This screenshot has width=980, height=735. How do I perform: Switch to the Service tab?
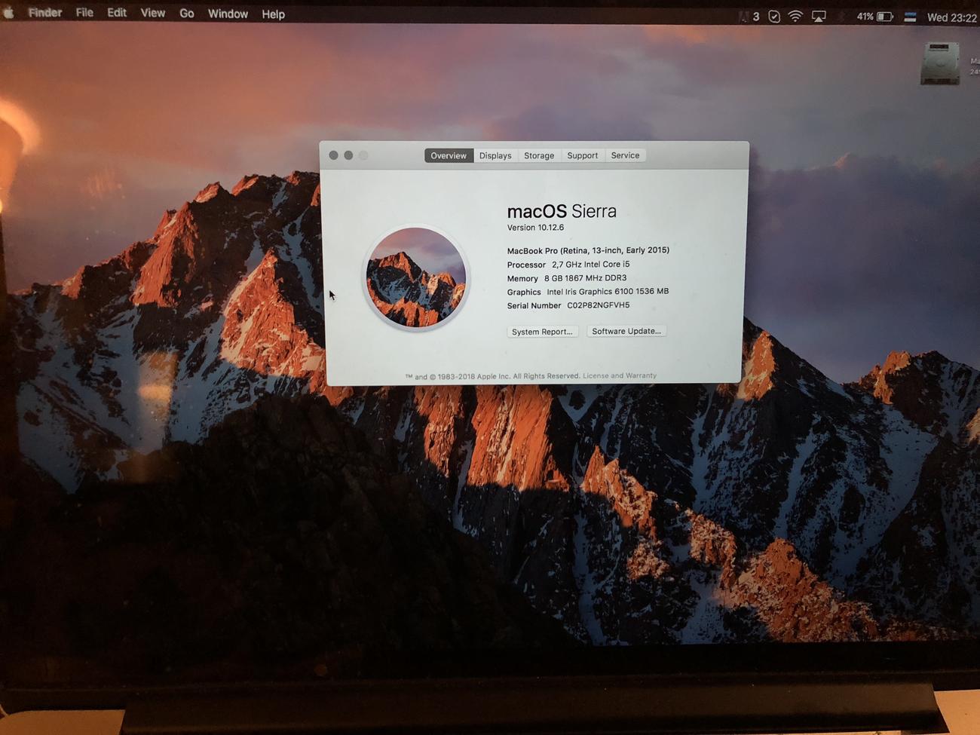(x=625, y=155)
